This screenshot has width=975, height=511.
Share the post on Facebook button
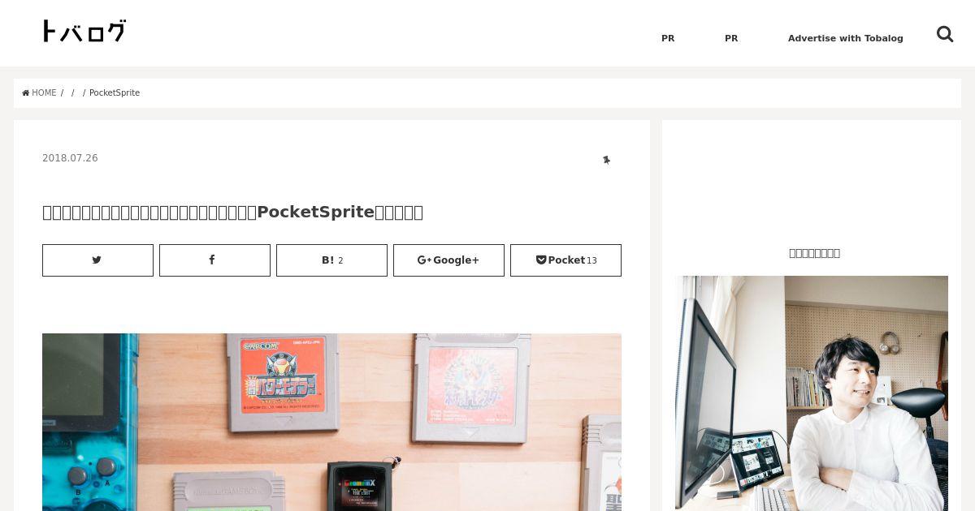[x=214, y=260]
